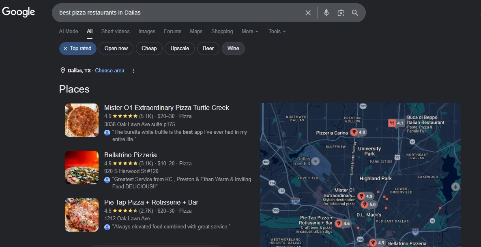This screenshot has width=481, height=247.
Task: Open the Forums tab
Action: point(172,32)
